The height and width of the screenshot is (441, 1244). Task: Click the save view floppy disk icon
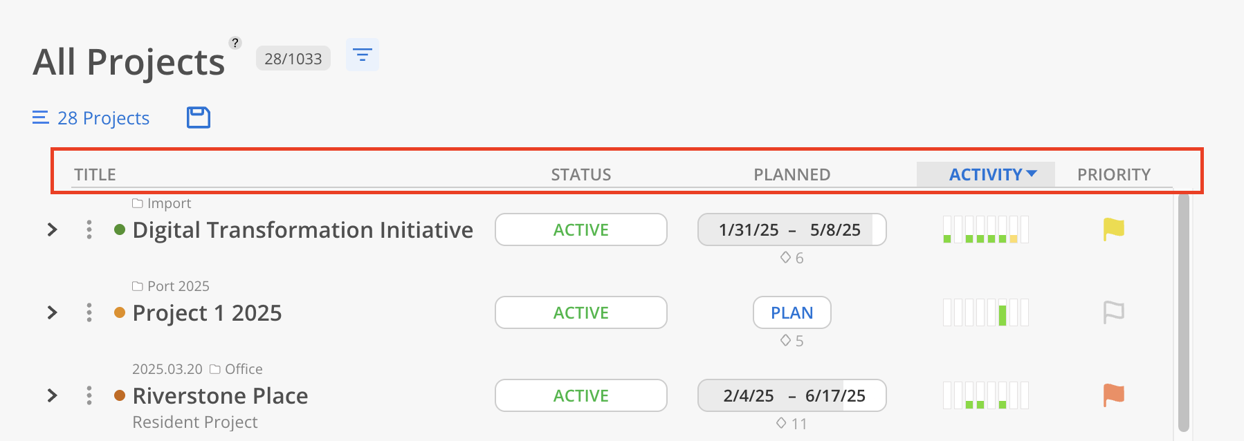199,118
